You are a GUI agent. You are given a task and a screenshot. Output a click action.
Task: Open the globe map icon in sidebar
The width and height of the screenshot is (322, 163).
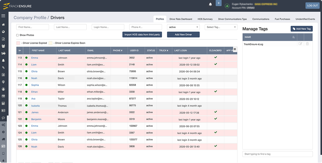[x=3, y=32]
